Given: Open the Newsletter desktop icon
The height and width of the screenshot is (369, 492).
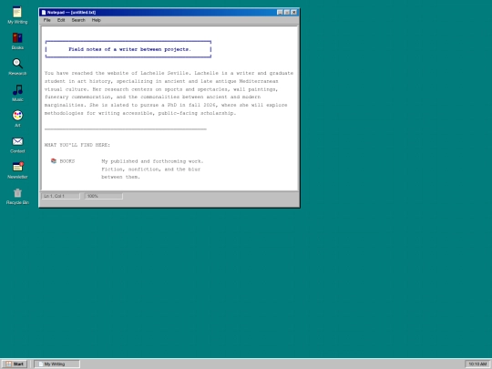Looking at the screenshot, I should pos(17,170).
